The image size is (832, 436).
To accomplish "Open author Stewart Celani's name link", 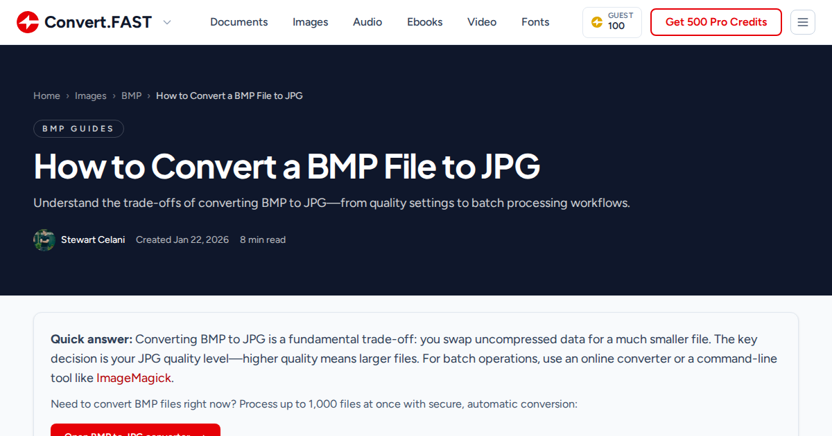I will tap(93, 240).
